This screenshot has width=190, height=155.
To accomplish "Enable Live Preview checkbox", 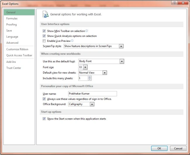I will 44,41.
